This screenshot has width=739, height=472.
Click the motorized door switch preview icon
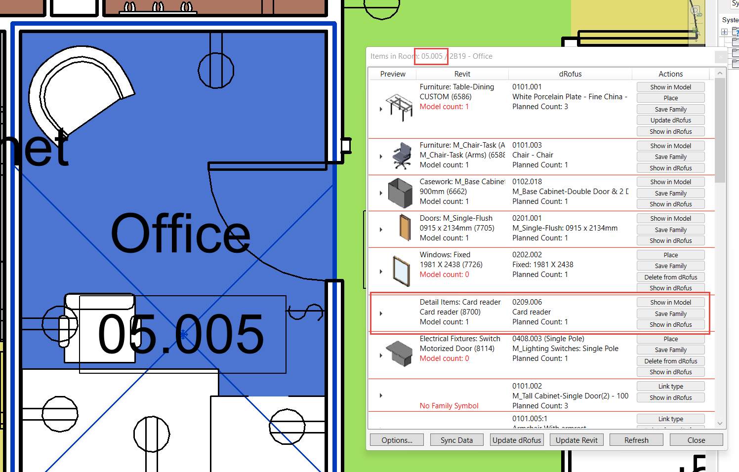pyautogui.click(x=399, y=353)
